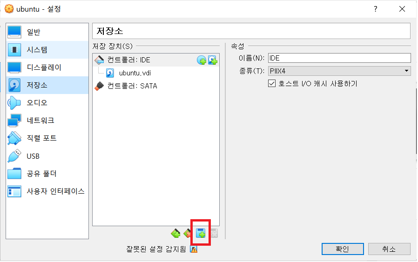Toggle the 호스트 I/O 캐시 사용하기 checkbox
Image resolution: width=418 pixels, height=262 pixels.
272,84
